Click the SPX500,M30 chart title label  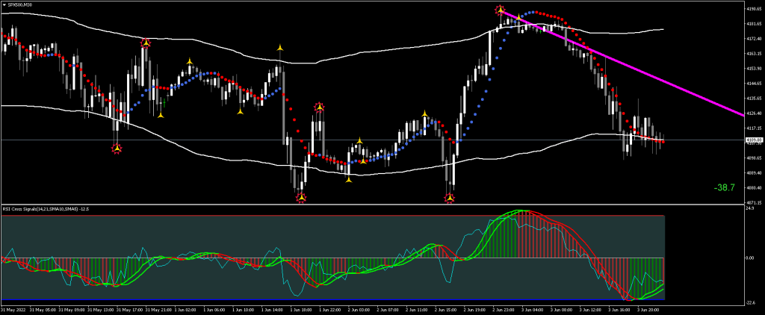click(x=20, y=5)
